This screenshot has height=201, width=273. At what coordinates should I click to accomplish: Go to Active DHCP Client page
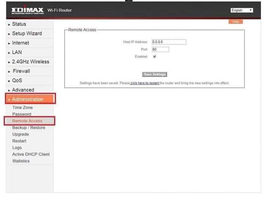tap(31, 154)
